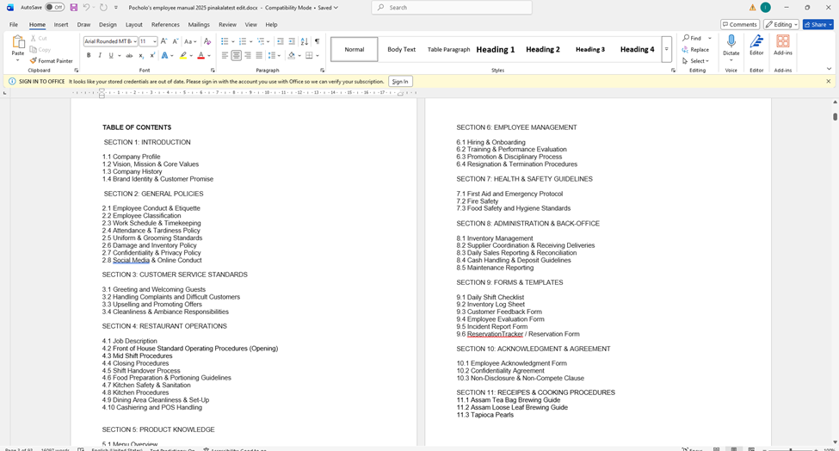Apply Body Text style
839x451 pixels.
(401, 49)
